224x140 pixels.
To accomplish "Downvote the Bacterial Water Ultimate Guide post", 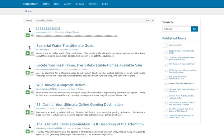I will pyautogui.click(x=32, y=53).
